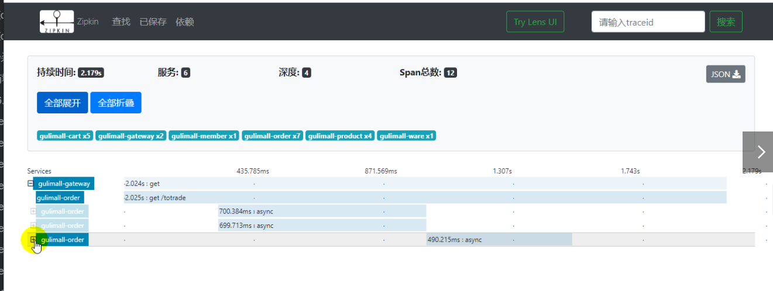
Task: Expand the 700.384ms async gulimall-order row
Action: [x=33, y=212]
